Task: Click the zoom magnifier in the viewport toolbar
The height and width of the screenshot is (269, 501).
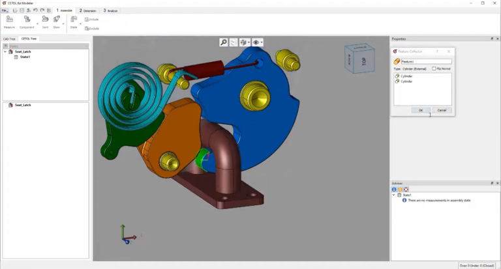Action: click(x=223, y=42)
